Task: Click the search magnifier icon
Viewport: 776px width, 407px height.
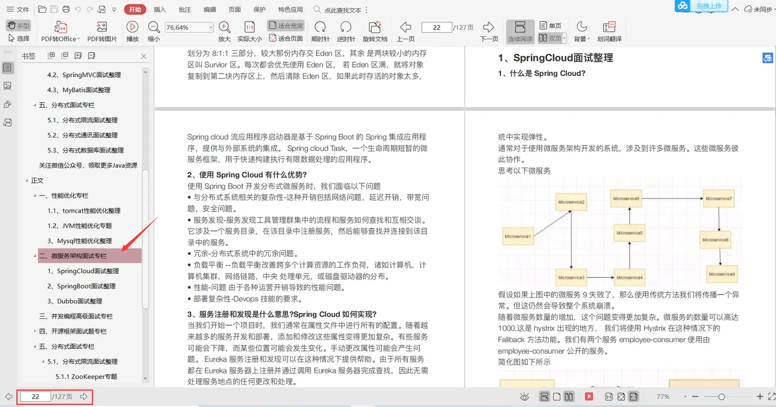Action: pos(317,9)
